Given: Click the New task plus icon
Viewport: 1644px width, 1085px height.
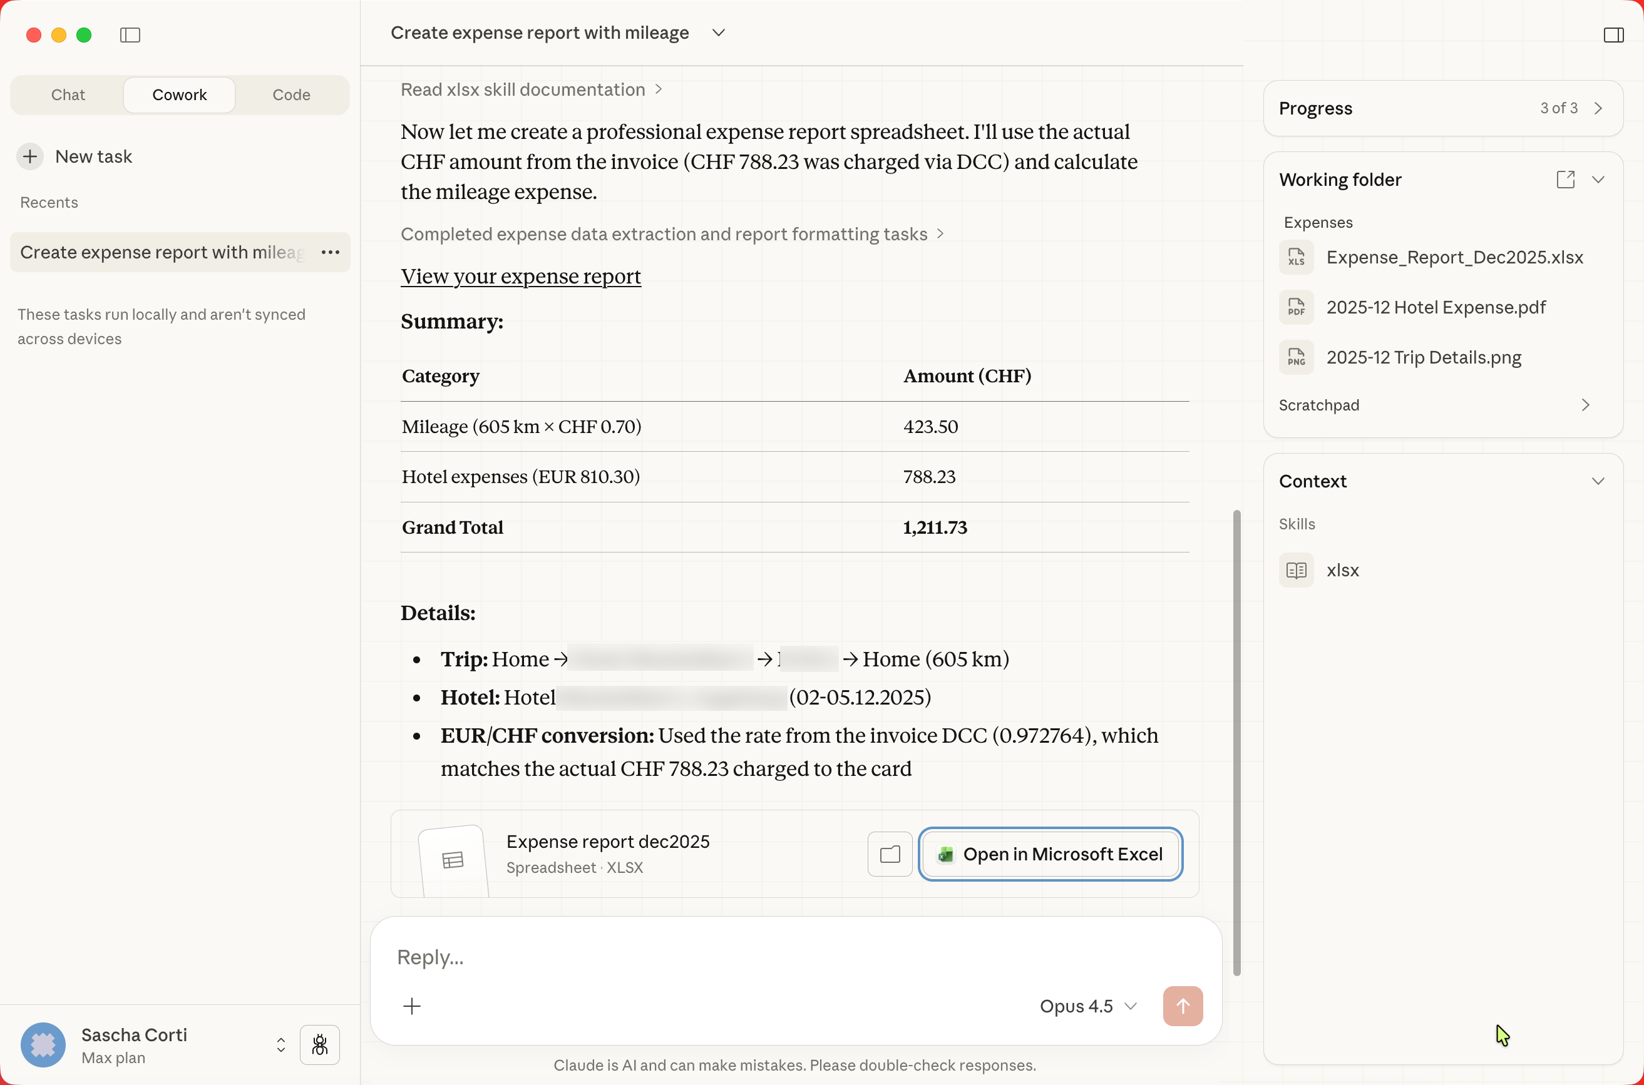Looking at the screenshot, I should pyautogui.click(x=30, y=156).
